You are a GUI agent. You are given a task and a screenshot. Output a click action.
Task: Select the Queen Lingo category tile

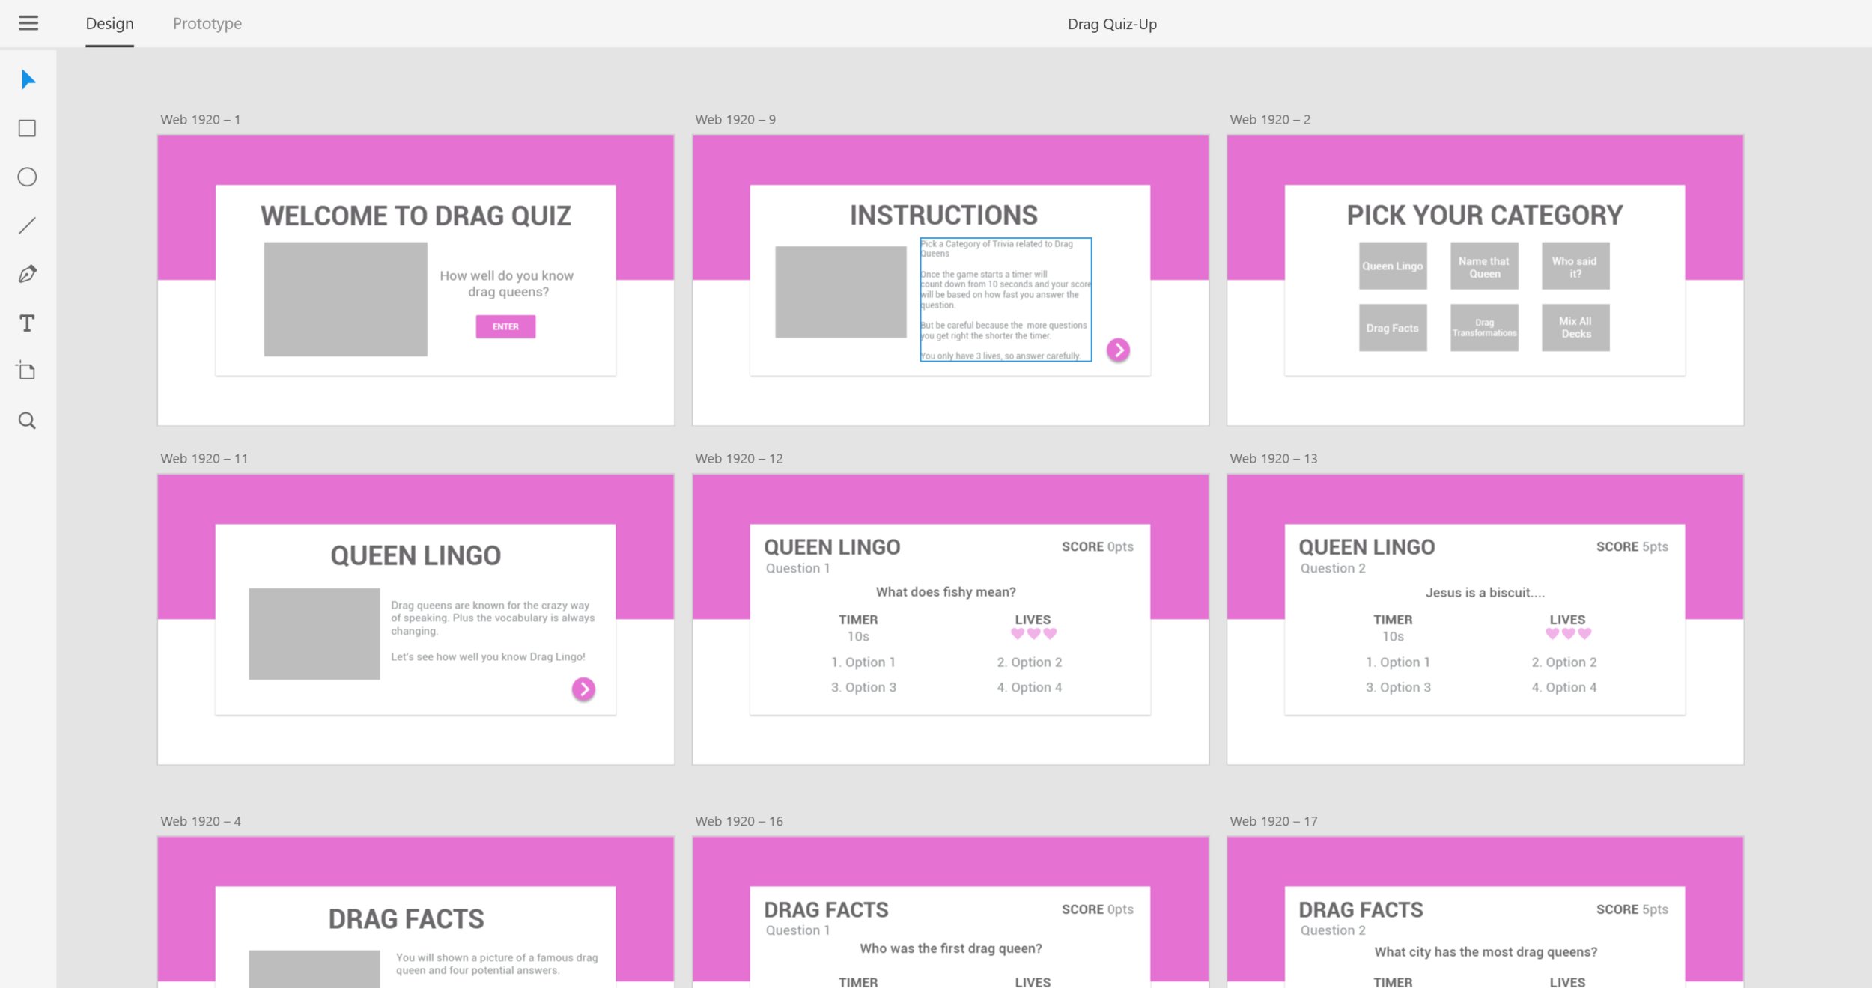point(1392,266)
